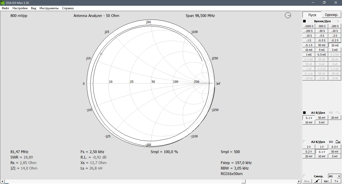
Task: Toggle the A1 bandwidth waveform icon
Action: [x=338, y=113]
